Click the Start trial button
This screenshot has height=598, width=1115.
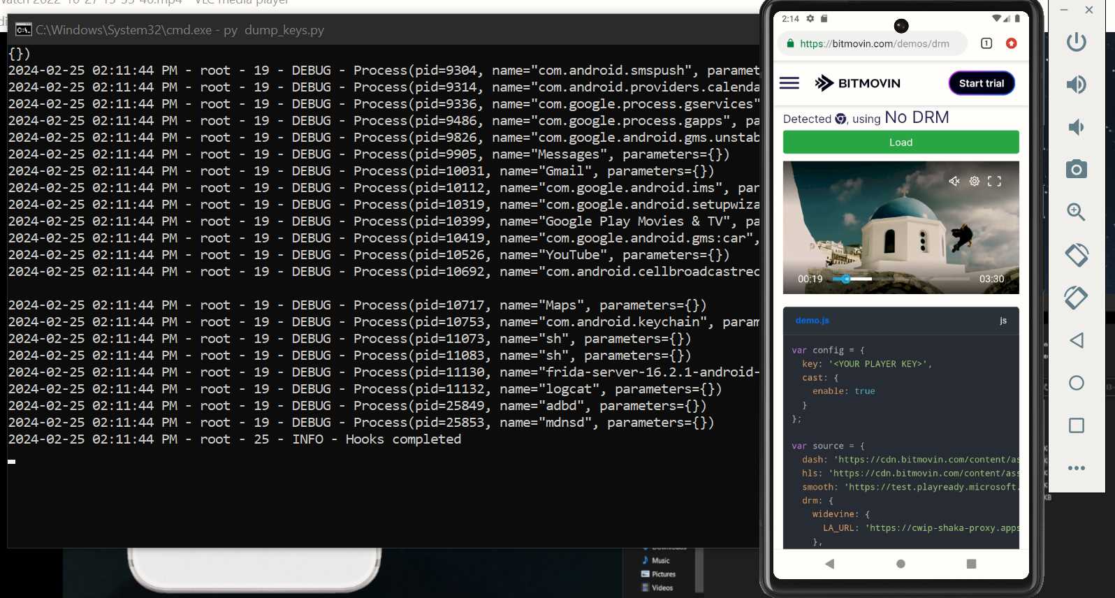[982, 83]
